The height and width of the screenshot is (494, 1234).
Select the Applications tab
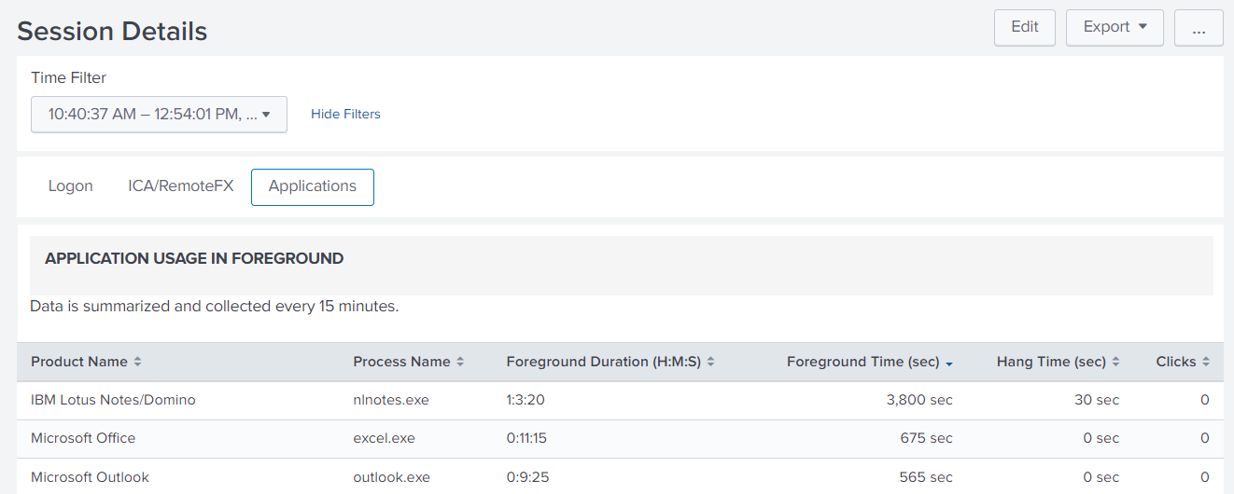pyautogui.click(x=313, y=186)
